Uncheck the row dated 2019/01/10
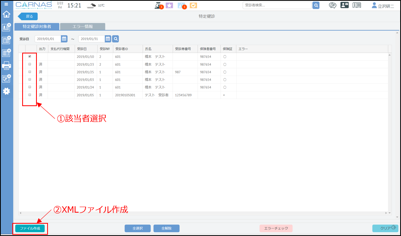The height and width of the screenshot is (236, 401). pyautogui.click(x=30, y=57)
